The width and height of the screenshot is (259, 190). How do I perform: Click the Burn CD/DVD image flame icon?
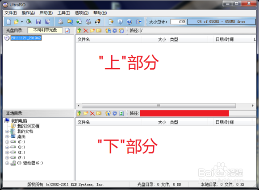tap(98, 21)
